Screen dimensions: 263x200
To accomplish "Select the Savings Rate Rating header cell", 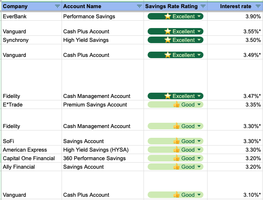I will (175, 7).
